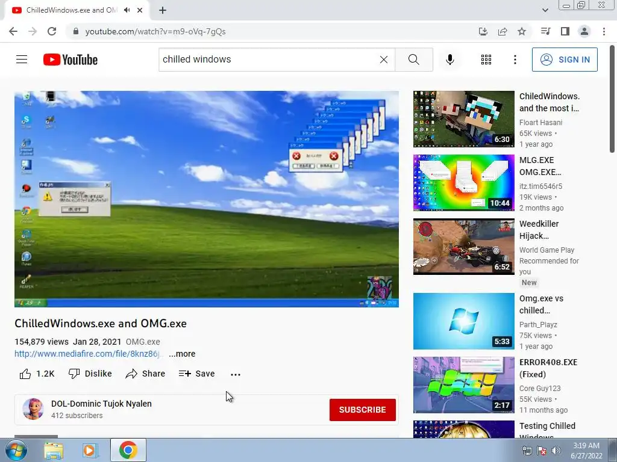Open tab search dropdown arrow
Image resolution: width=617 pixels, height=462 pixels.
point(545,10)
